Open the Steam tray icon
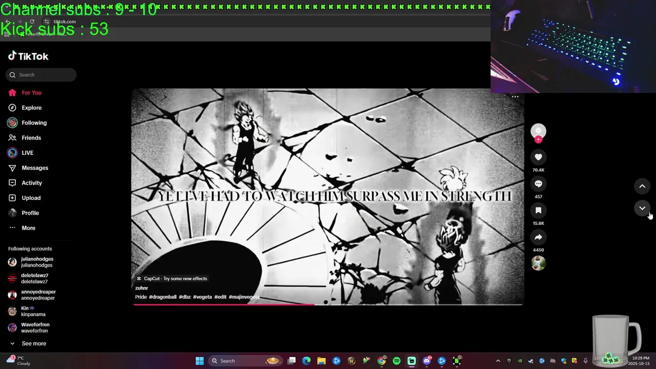This screenshot has width=656, height=369. [530, 361]
